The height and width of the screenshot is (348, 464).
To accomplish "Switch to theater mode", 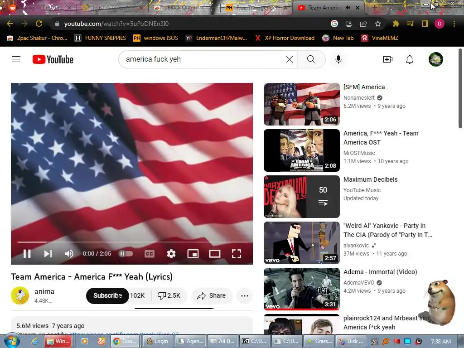I will [214, 254].
